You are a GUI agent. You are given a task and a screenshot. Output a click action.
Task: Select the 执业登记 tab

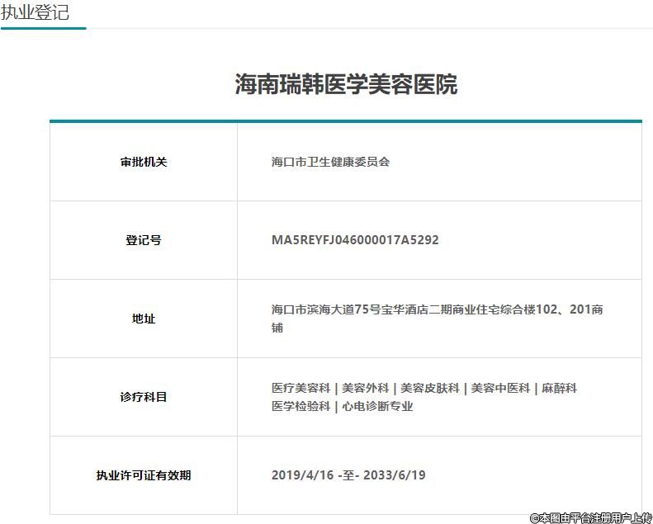[x=35, y=12]
